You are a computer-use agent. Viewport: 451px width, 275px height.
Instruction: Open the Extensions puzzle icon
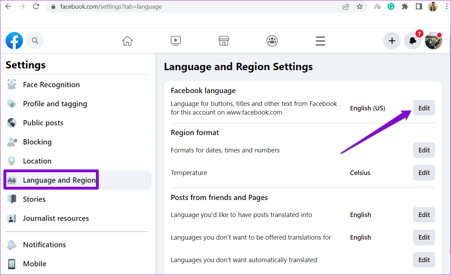405,7
